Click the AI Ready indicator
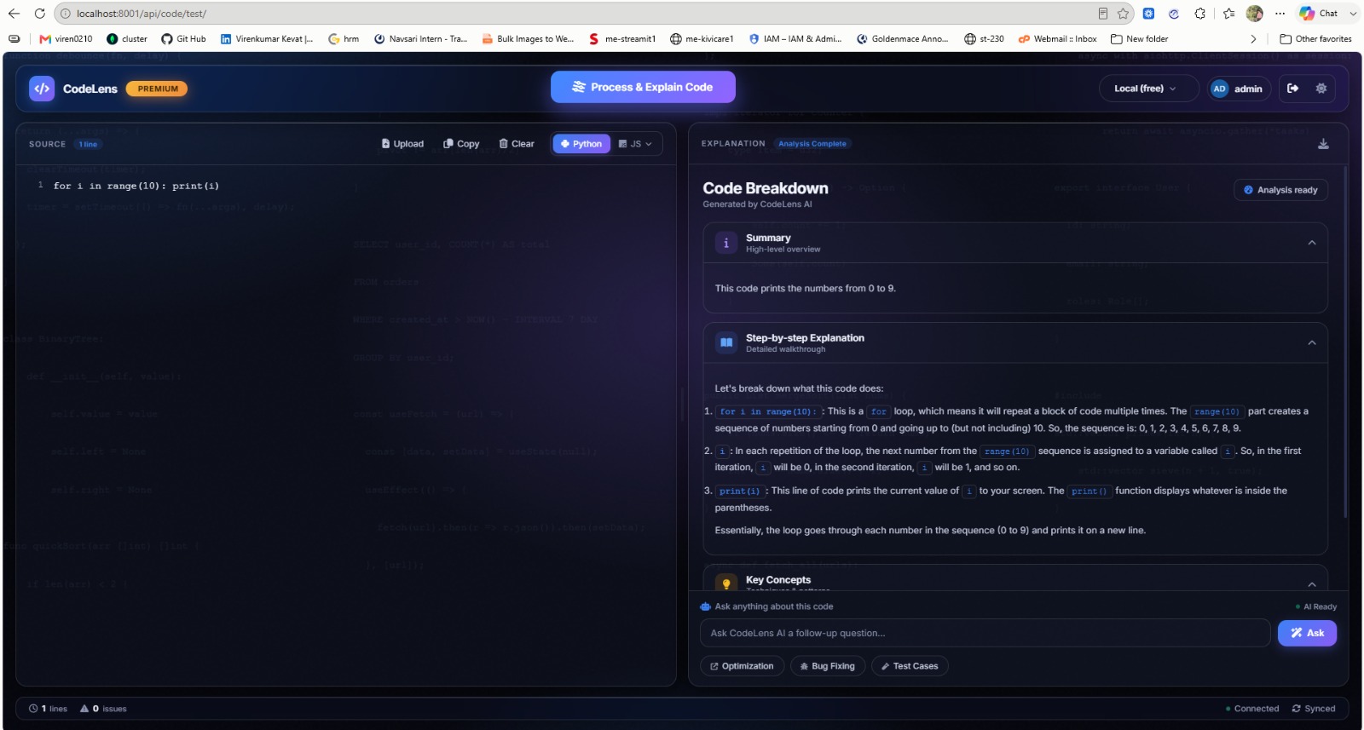1364x730 pixels. pyautogui.click(x=1316, y=606)
